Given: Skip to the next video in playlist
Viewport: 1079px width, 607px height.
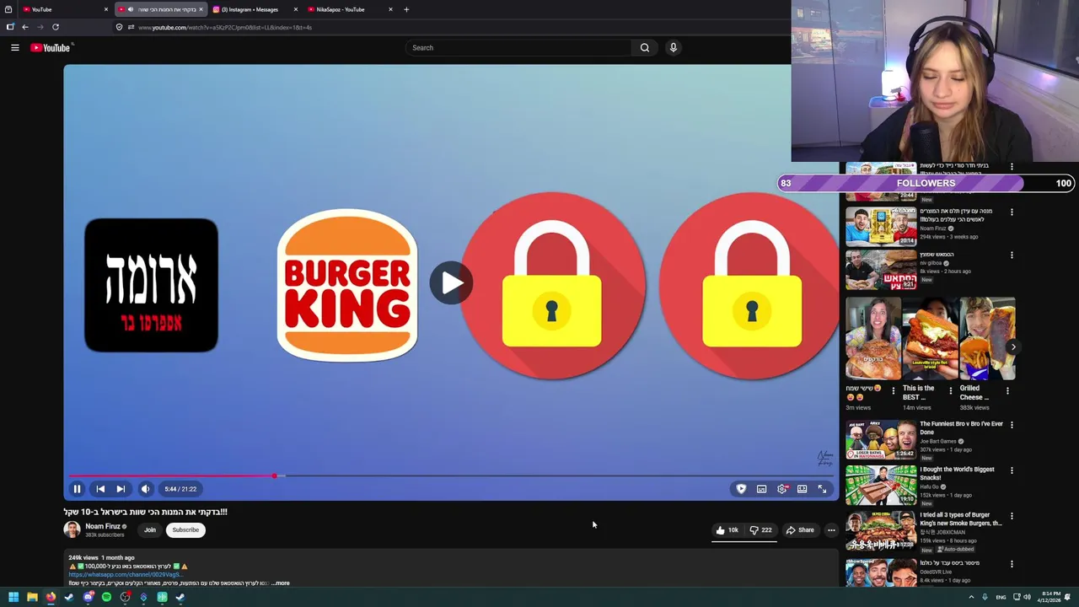Looking at the screenshot, I should [x=121, y=489].
